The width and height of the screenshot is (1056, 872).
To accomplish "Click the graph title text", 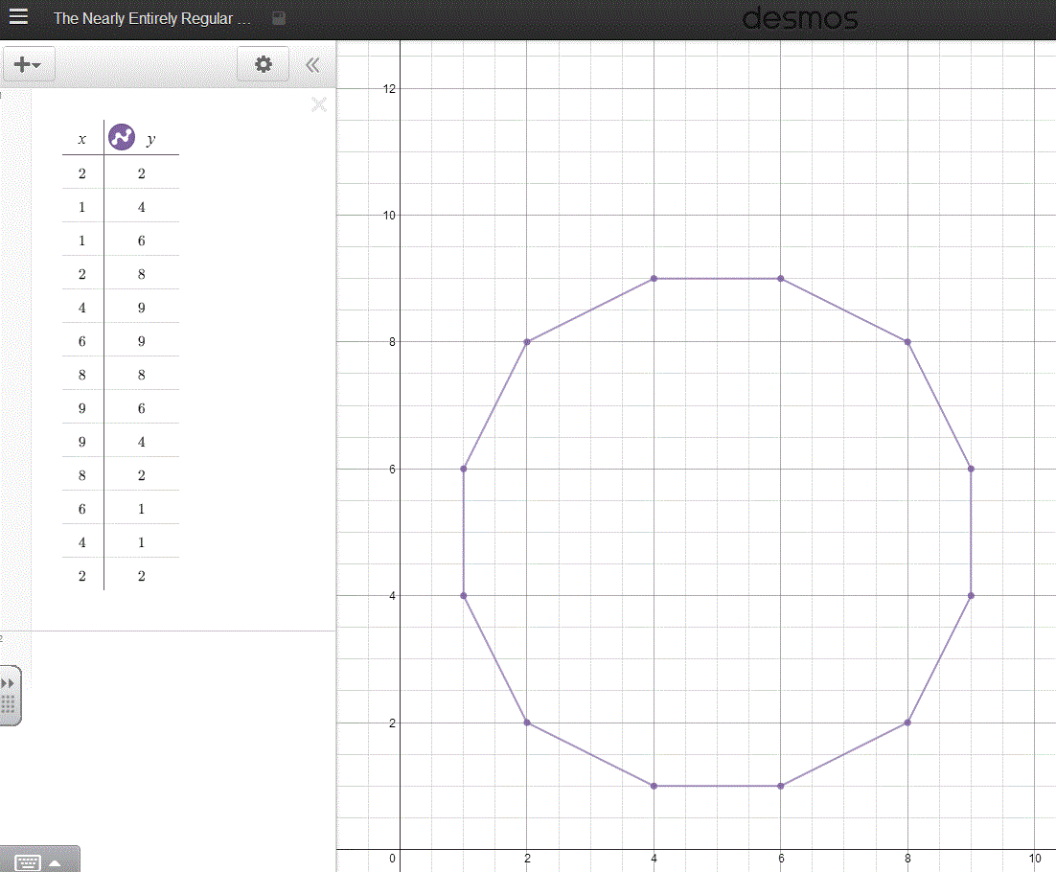I will coord(152,18).
